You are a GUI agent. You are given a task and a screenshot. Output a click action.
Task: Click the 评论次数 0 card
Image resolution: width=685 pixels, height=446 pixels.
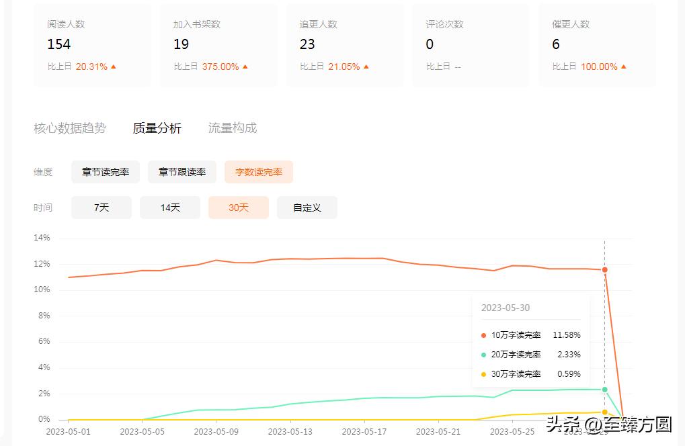471,45
